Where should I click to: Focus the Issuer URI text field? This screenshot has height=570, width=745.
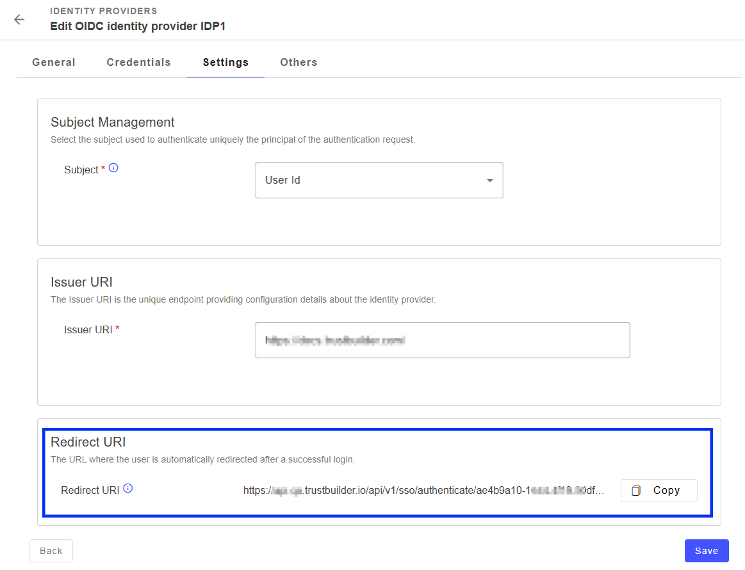point(442,340)
